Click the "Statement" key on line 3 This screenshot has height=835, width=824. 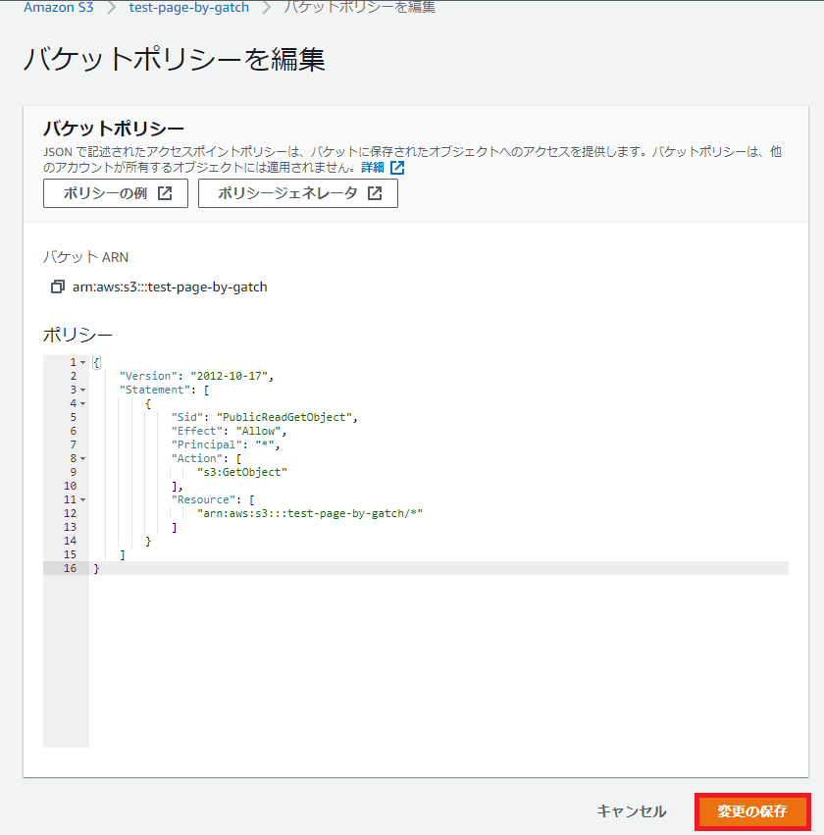155,390
